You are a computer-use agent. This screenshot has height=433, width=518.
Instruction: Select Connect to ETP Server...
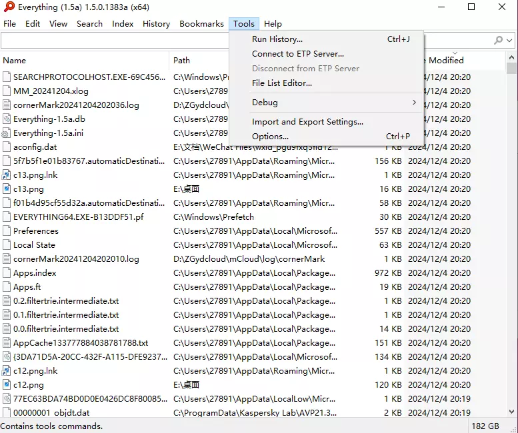326,54
